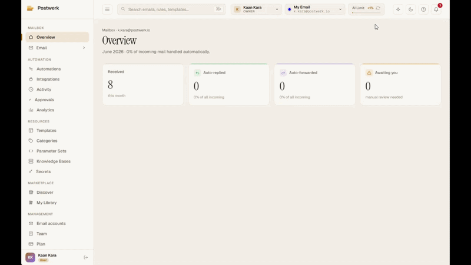Image resolution: width=471 pixels, height=265 pixels.
Task: Click the Categories label in sidebar
Action: coord(47,141)
